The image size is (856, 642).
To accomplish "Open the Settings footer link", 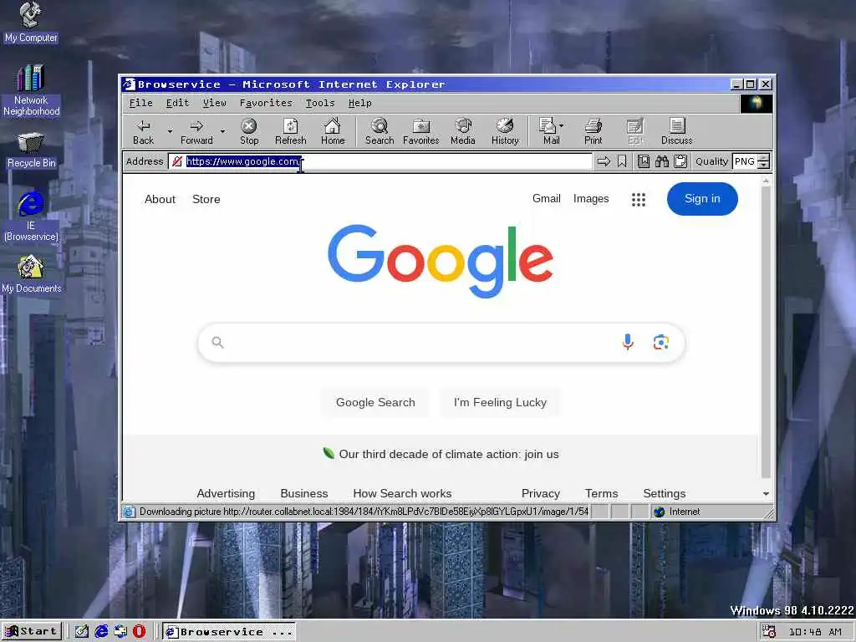I will point(665,493).
